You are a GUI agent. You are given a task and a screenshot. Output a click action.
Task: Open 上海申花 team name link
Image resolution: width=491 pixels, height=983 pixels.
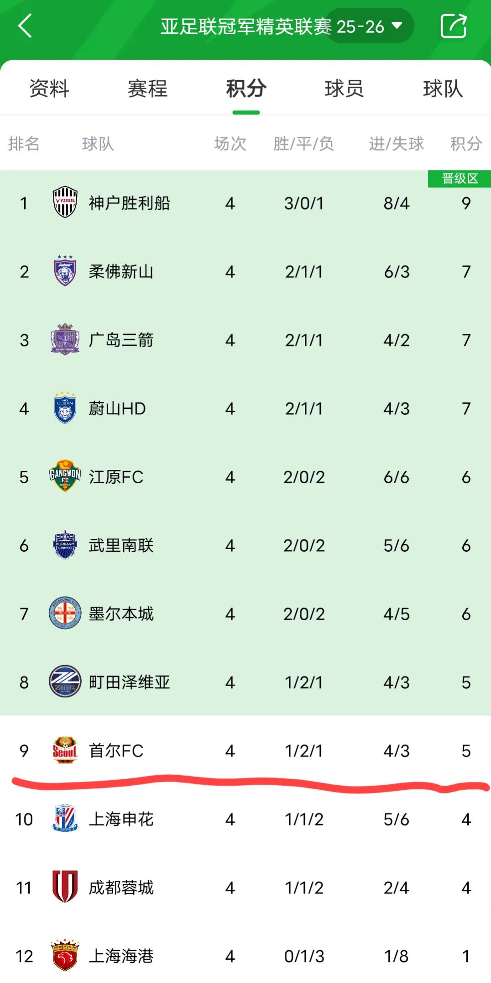[121, 819]
